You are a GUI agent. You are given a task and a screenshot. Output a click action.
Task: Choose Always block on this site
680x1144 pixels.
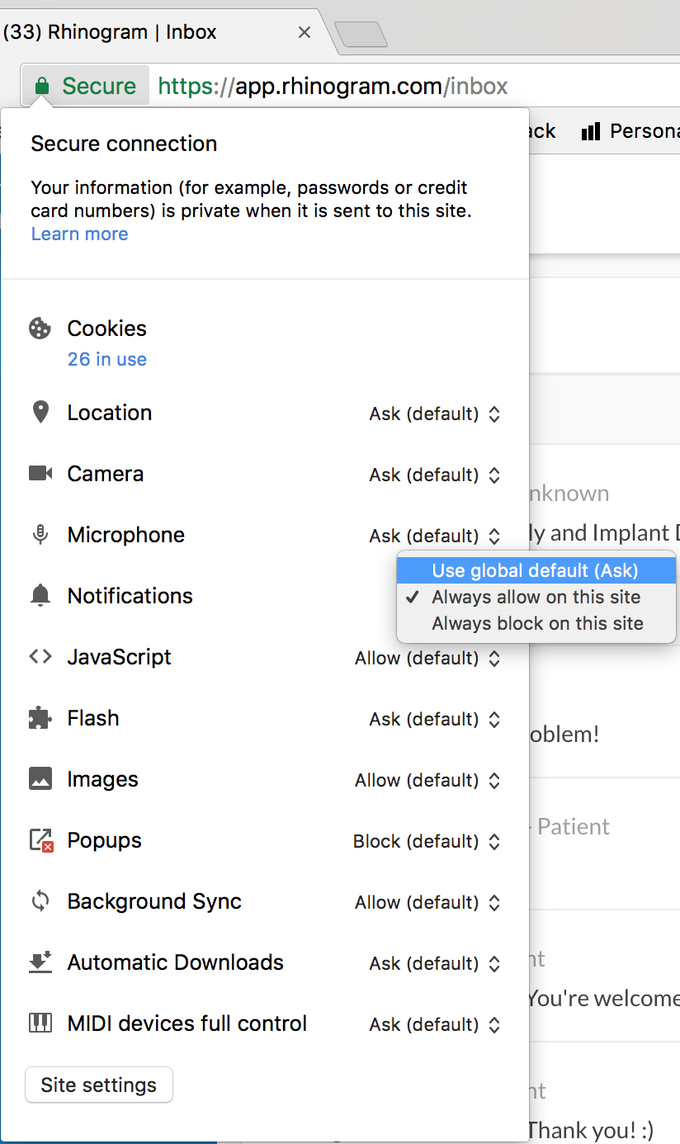(x=536, y=623)
